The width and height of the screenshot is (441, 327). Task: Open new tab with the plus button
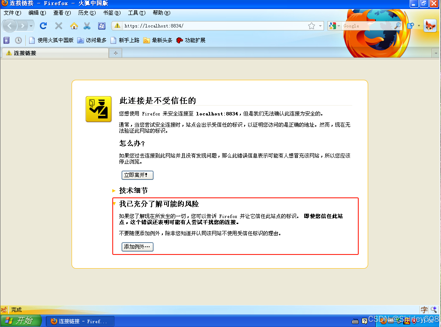115,53
